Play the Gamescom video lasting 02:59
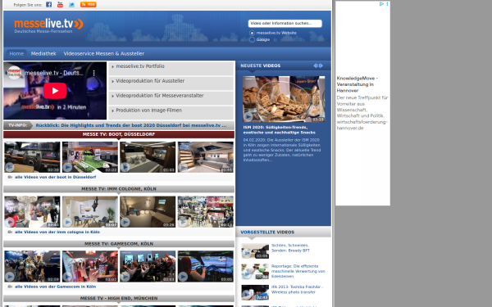The width and height of the screenshot is (492, 307). click(x=32, y=266)
